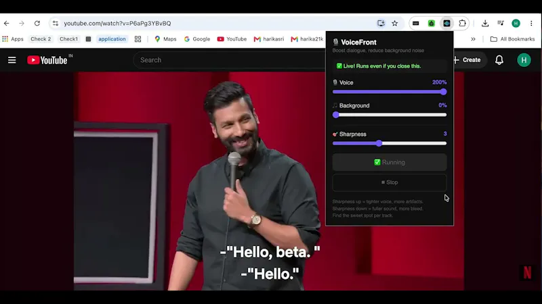Open the Google bookmark

pyautogui.click(x=197, y=39)
